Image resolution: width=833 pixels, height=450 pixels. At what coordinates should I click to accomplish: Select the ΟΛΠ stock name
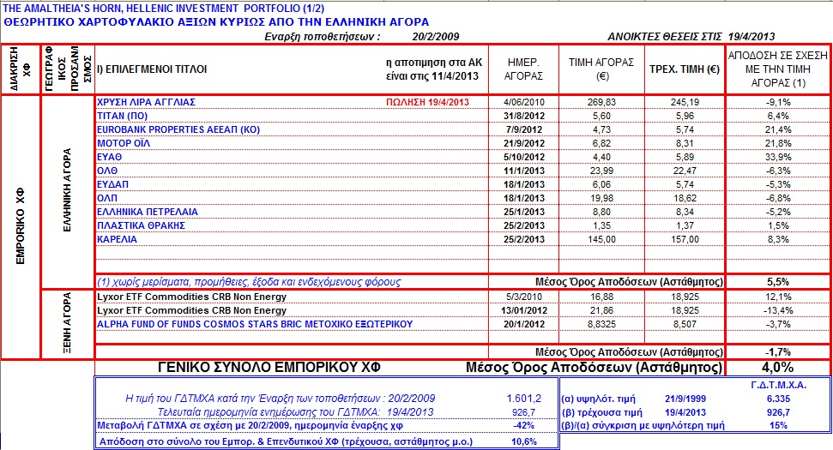106,199
